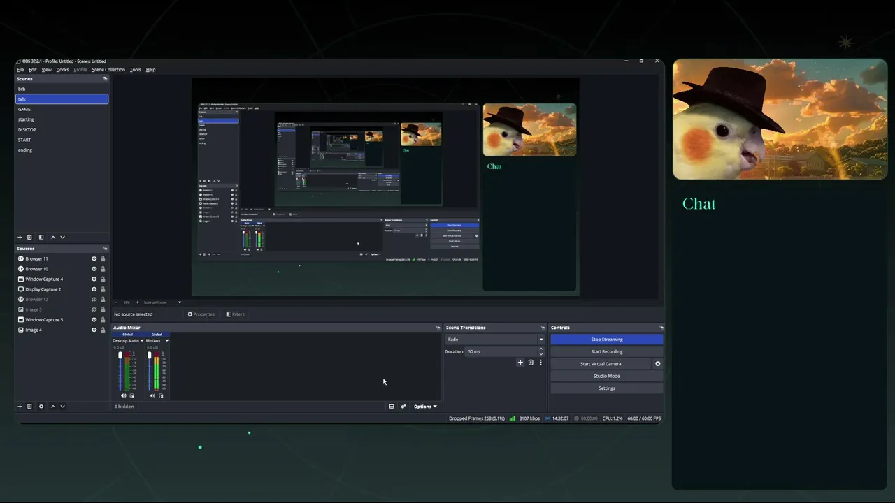Float the Scenes dock panel
895x503 pixels.
(106, 79)
